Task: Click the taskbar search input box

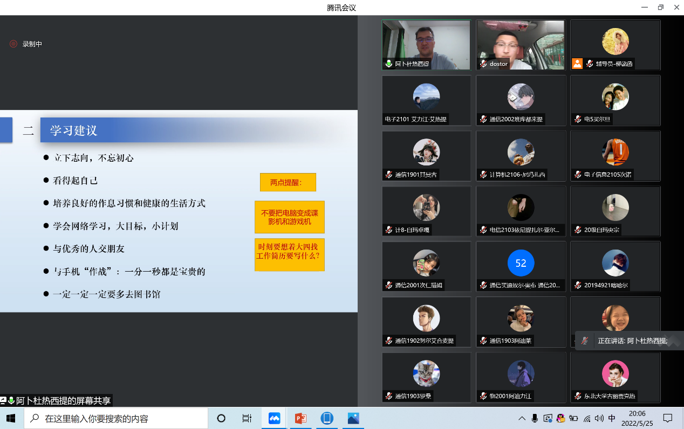Action: (119, 418)
